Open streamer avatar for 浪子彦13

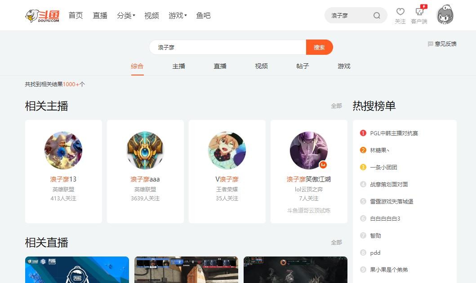63,150
